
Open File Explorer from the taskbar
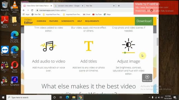[74, 97]
